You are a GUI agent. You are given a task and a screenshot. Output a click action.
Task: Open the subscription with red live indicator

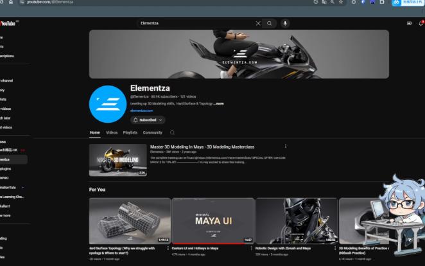(13, 150)
